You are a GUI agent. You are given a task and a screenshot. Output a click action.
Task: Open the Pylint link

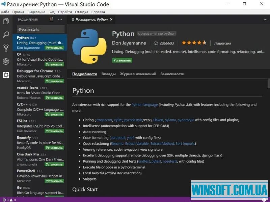(x=118, y=120)
